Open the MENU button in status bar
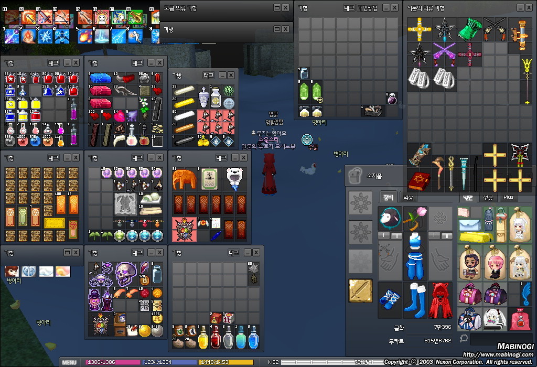 click(69, 362)
